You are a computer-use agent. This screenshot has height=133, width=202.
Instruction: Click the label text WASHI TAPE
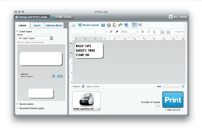click(x=83, y=46)
